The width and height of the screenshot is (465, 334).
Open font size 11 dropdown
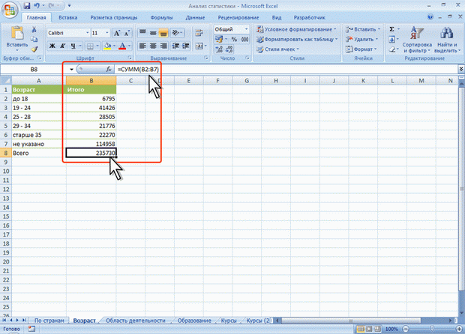tap(107, 33)
